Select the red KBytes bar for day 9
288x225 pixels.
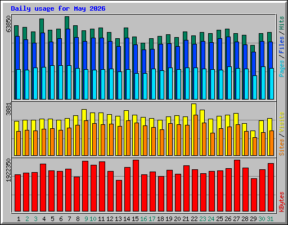[85, 186]
